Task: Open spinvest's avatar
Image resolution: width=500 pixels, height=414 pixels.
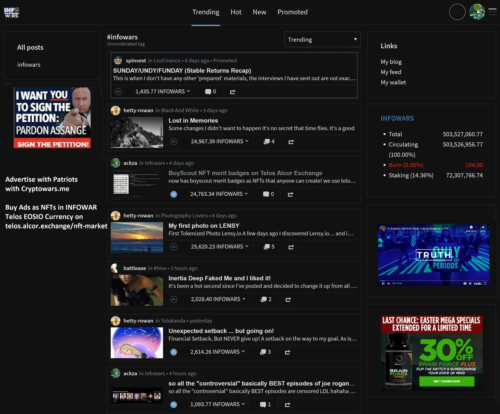Action: click(118, 60)
